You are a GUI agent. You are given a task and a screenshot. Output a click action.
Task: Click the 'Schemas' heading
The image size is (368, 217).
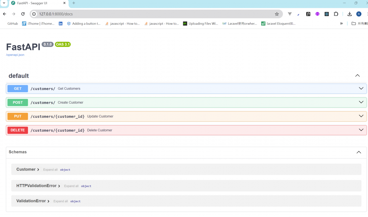(18, 152)
